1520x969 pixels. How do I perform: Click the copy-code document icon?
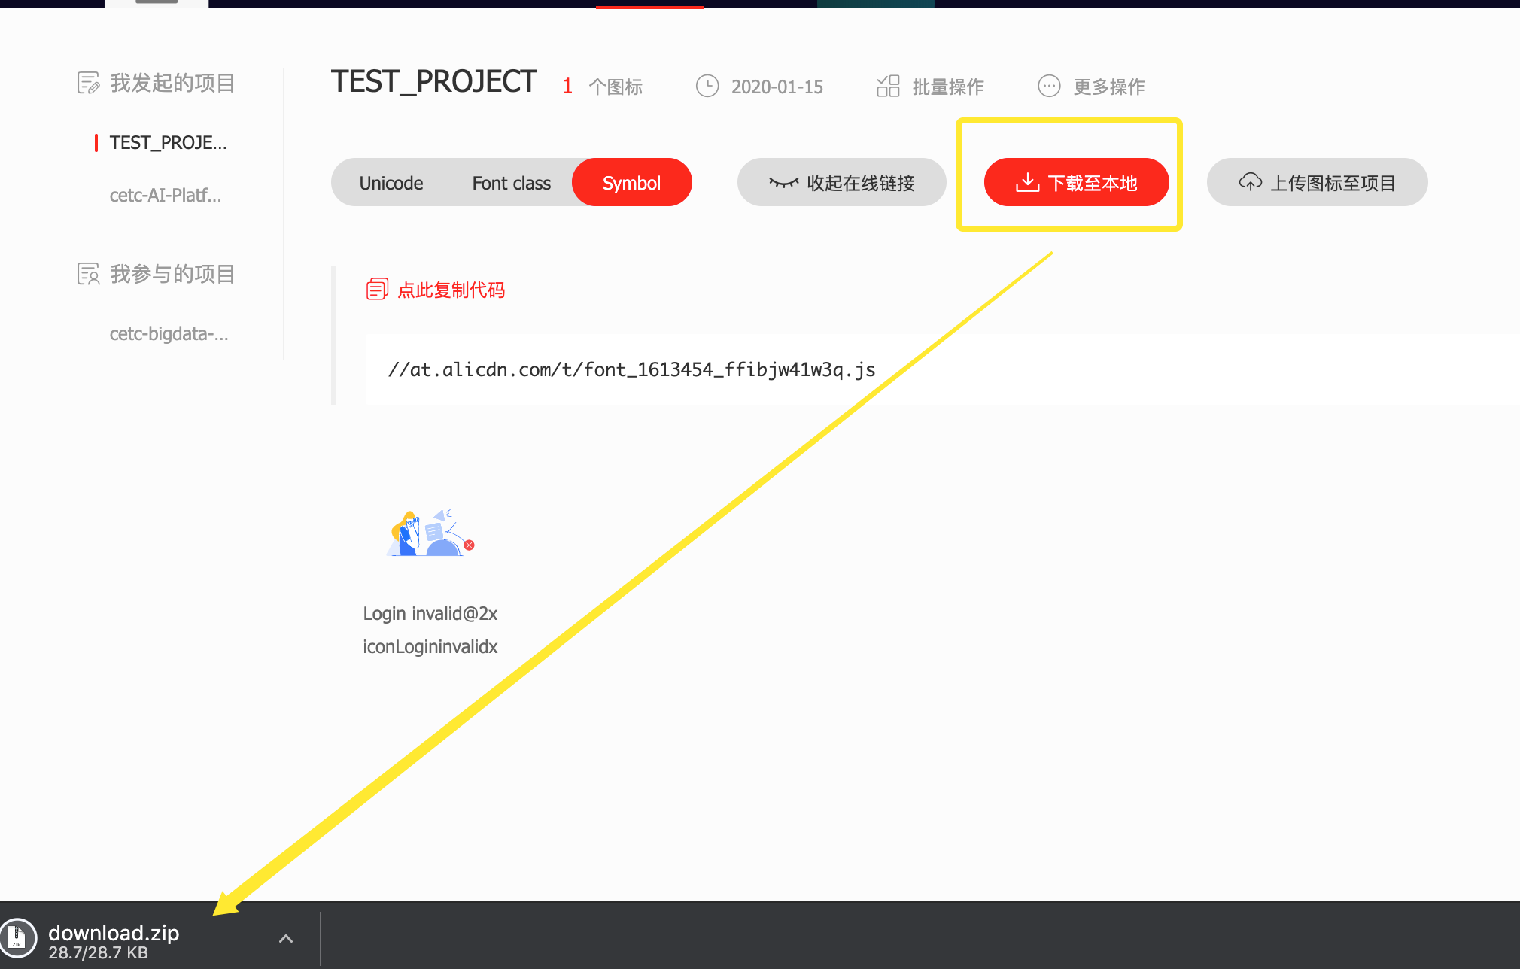point(377,290)
